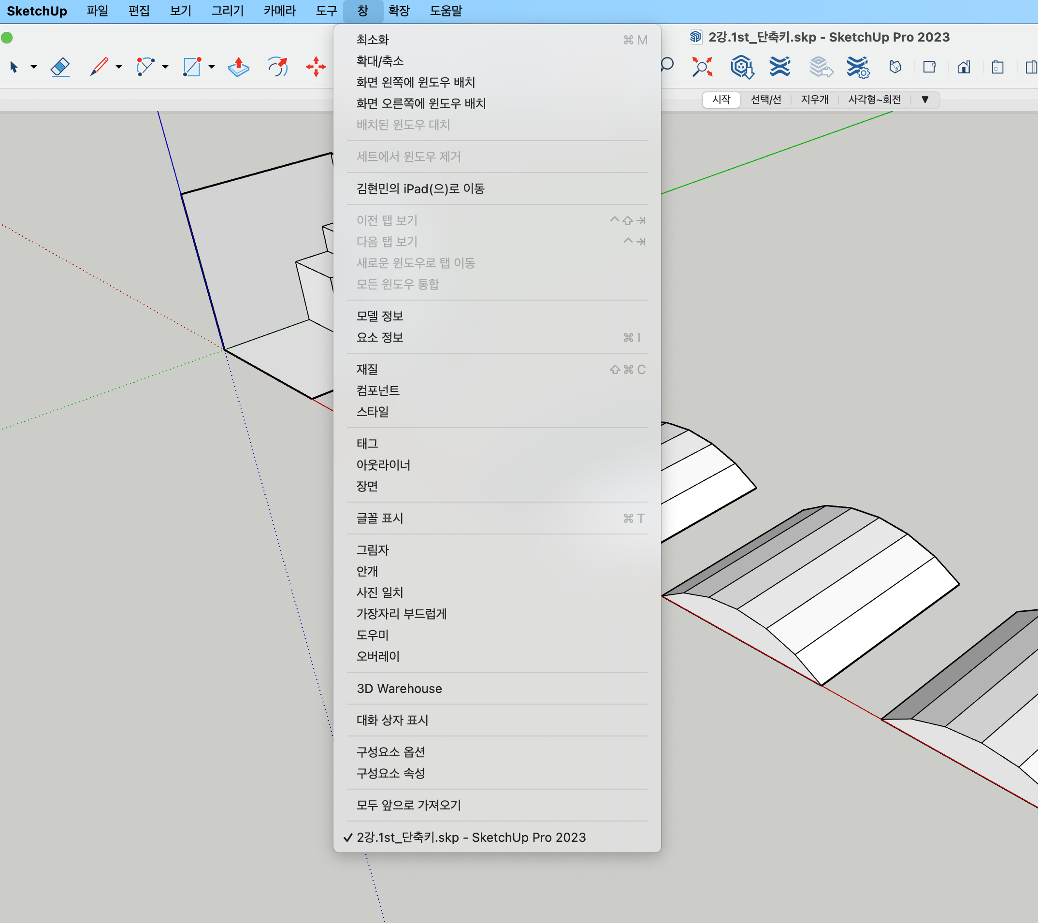Open the 안개 settings entry
Screen dimensions: 1038x923
pyautogui.click(x=497, y=571)
